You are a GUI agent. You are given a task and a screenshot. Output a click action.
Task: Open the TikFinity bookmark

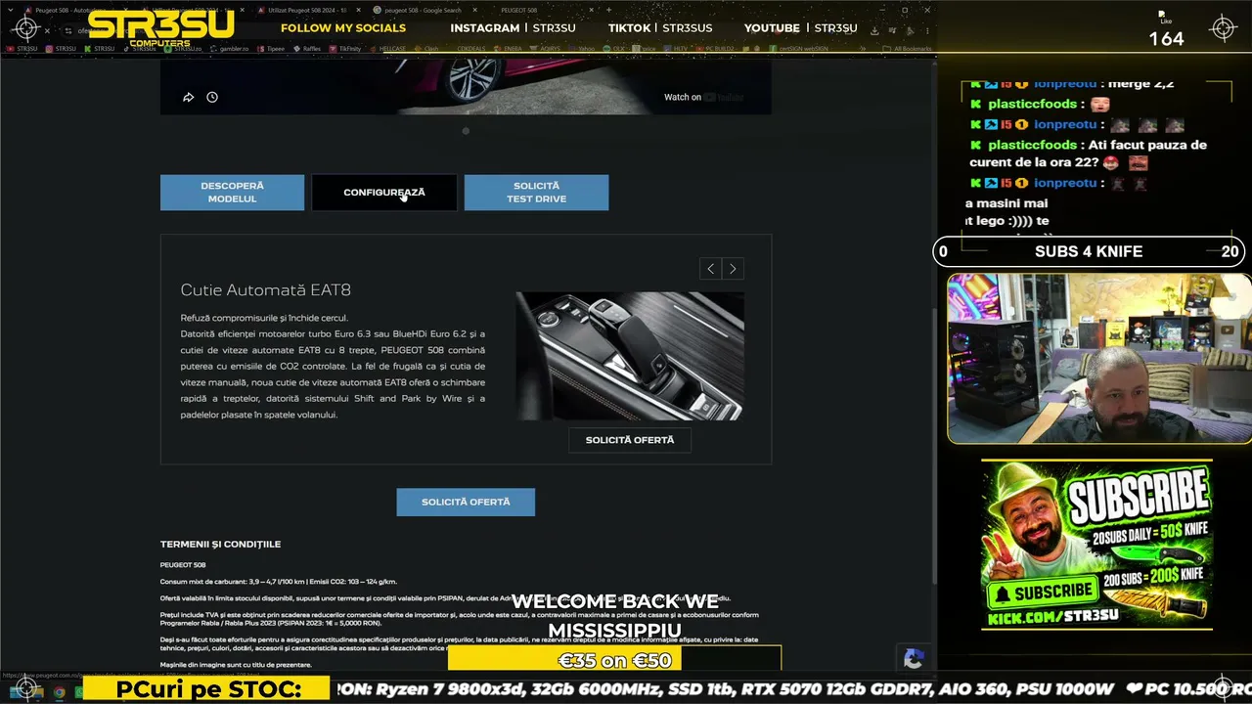click(x=345, y=48)
